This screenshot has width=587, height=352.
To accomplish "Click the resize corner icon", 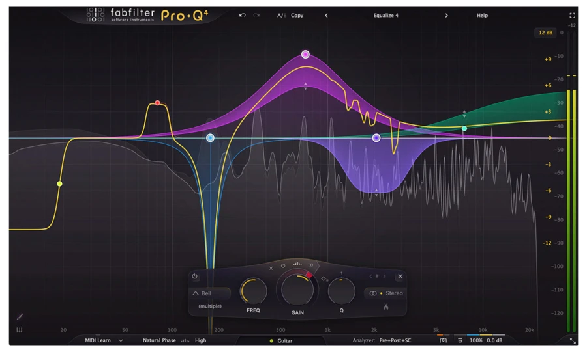I will 573,340.
